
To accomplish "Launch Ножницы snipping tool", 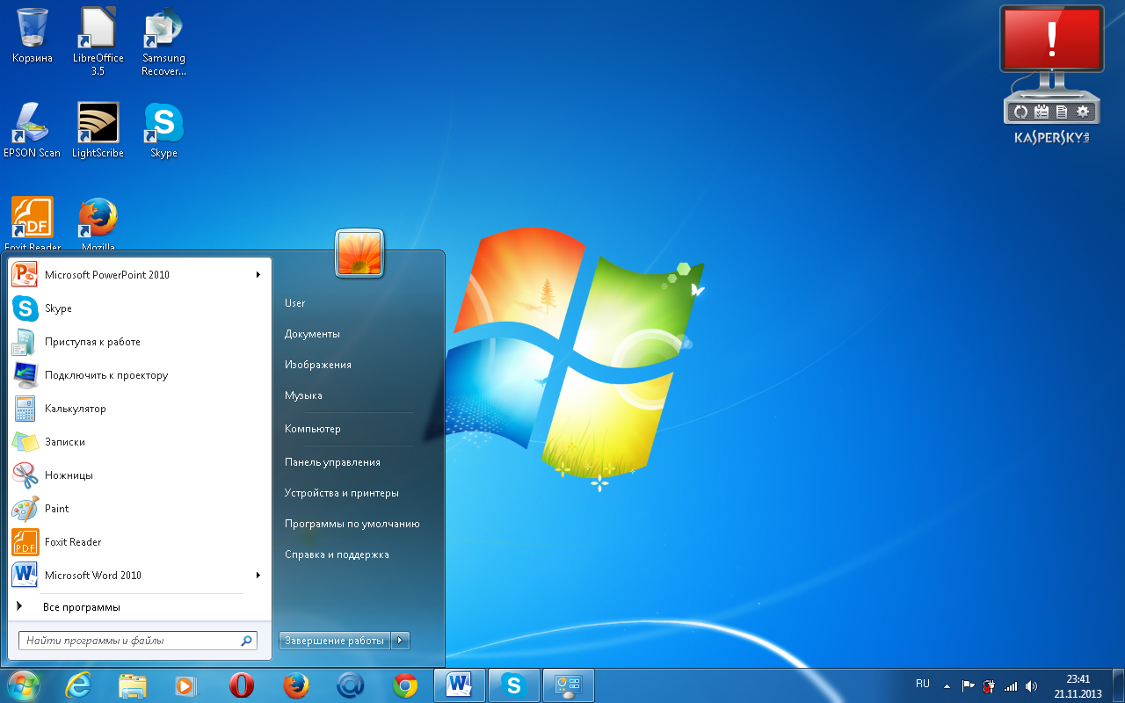I will 141,475.
